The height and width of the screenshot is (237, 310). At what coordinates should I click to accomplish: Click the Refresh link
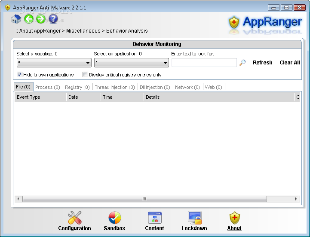pos(263,63)
